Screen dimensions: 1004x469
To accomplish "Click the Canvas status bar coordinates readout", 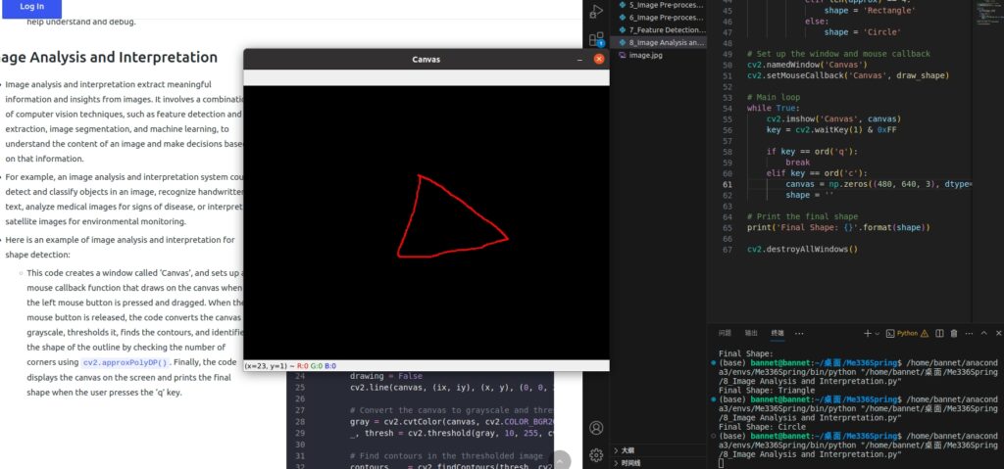I will coord(290,366).
